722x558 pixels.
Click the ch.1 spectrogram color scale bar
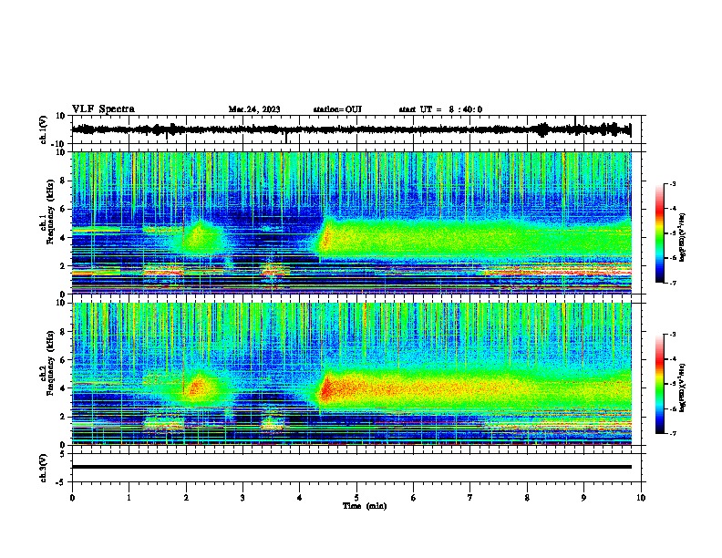tap(659, 233)
